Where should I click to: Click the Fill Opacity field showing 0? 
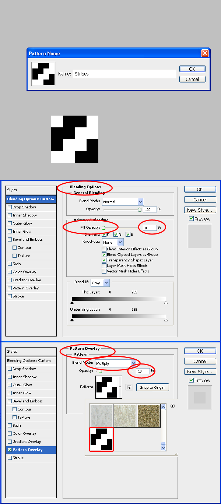point(150,228)
